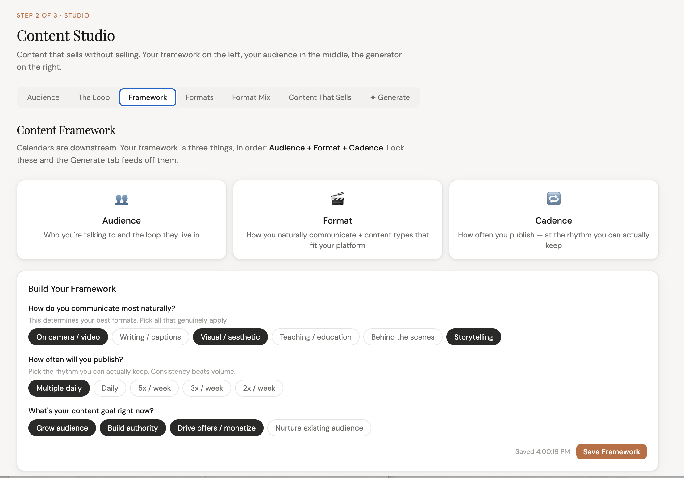The image size is (684, 478).
Task: Choose Multiple daily publishing cadence
Action: (59, 388)
